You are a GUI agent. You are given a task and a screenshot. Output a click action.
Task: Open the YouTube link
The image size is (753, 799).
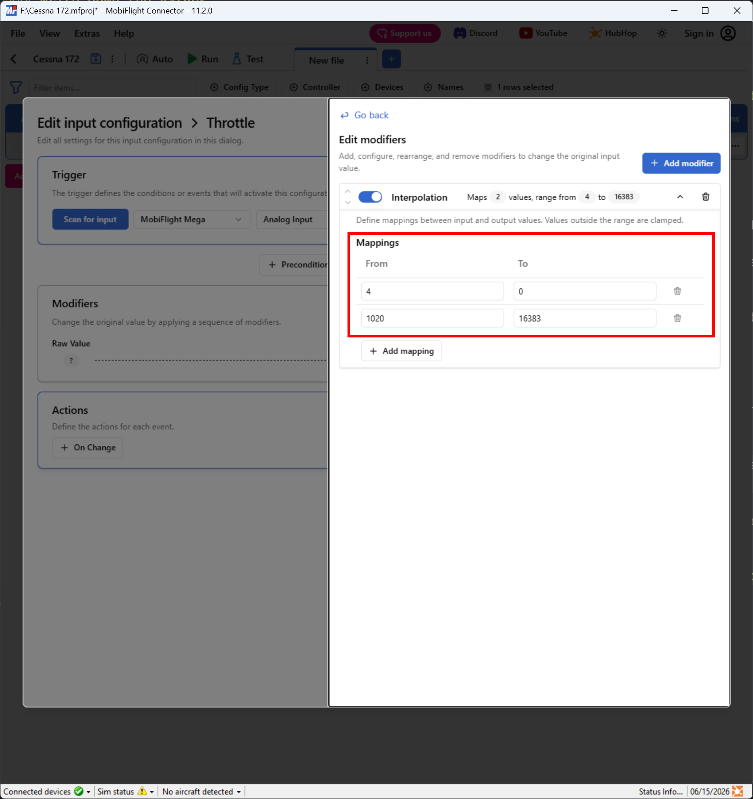[543, 33]
